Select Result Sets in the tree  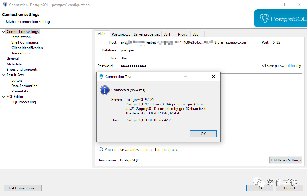click(15, 75)
